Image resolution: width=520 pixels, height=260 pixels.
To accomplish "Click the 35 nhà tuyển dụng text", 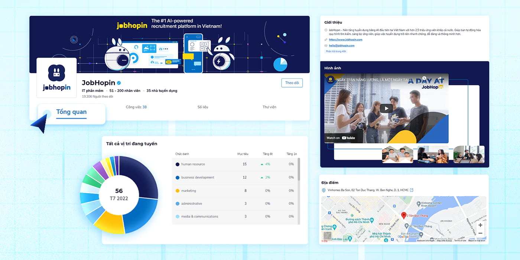I will point(162,91).
